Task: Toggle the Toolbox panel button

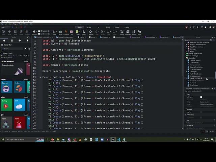Action: coord(134,32)
